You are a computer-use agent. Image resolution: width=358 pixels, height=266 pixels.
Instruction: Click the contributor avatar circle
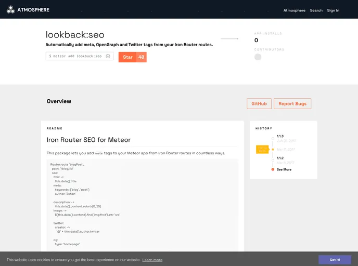pos(258,57)
